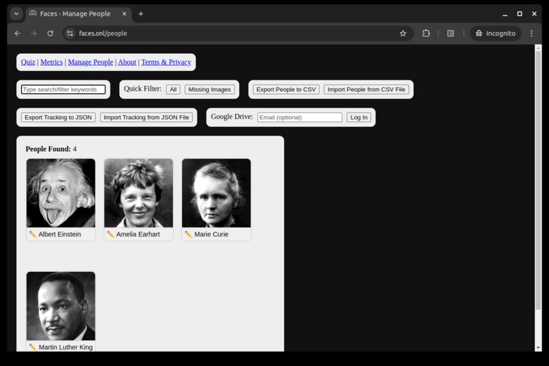The image size is (549, 366).
Task: Export Tracking to JSON
Action: point(58,117)
